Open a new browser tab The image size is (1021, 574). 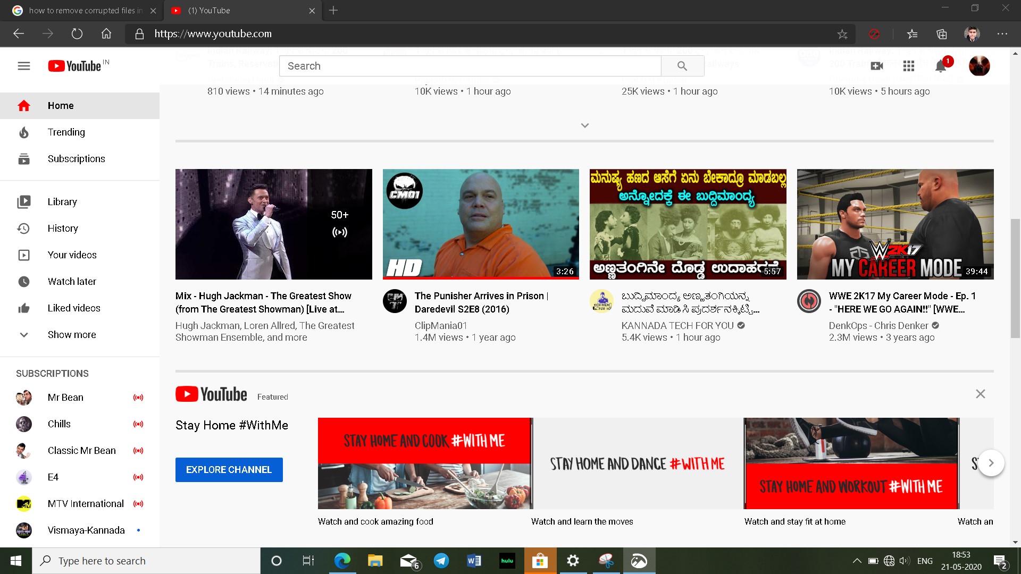[x=333, y=11]
